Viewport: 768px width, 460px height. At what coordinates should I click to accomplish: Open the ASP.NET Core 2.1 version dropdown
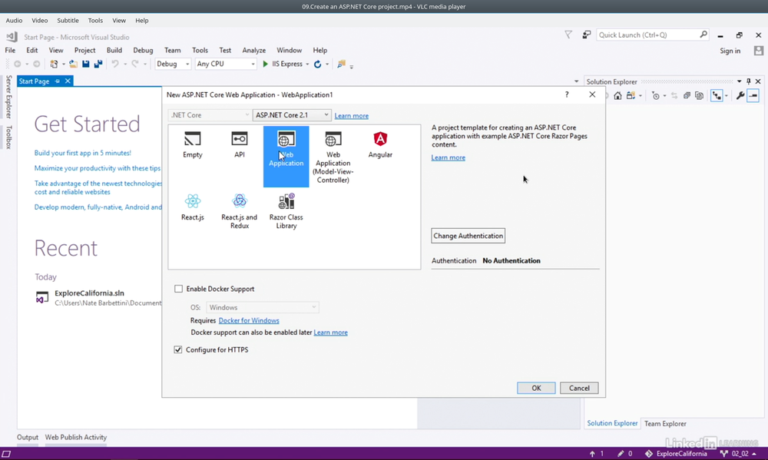[x=292, y=115]
